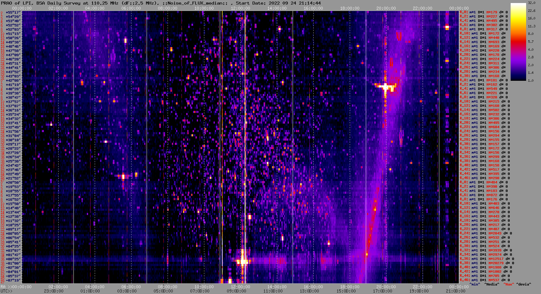
Task: Click the 05:00:00 UTC tick label
Action: point(163,291)
